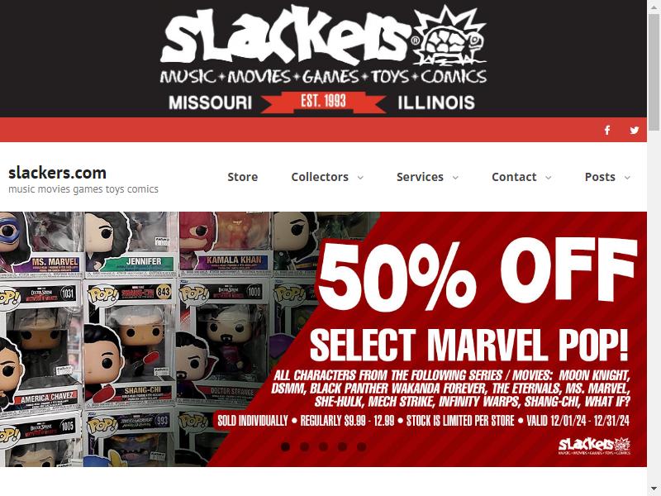Click the Slackers turtle logo in header

click(x=449, y=36)
